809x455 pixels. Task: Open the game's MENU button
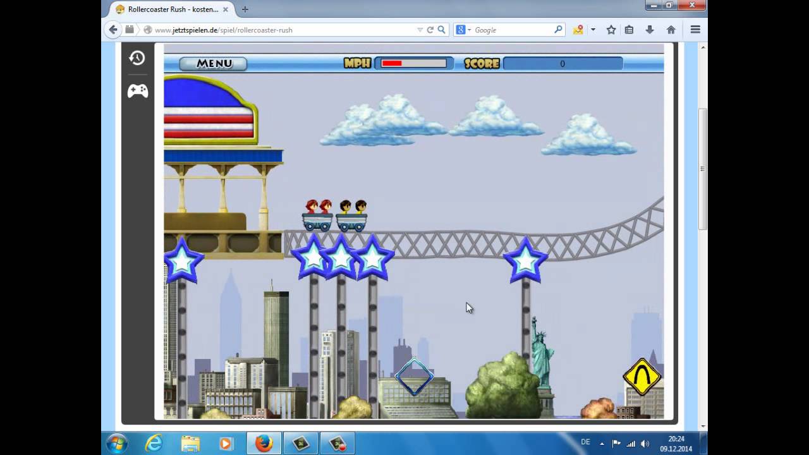[213, 63]
